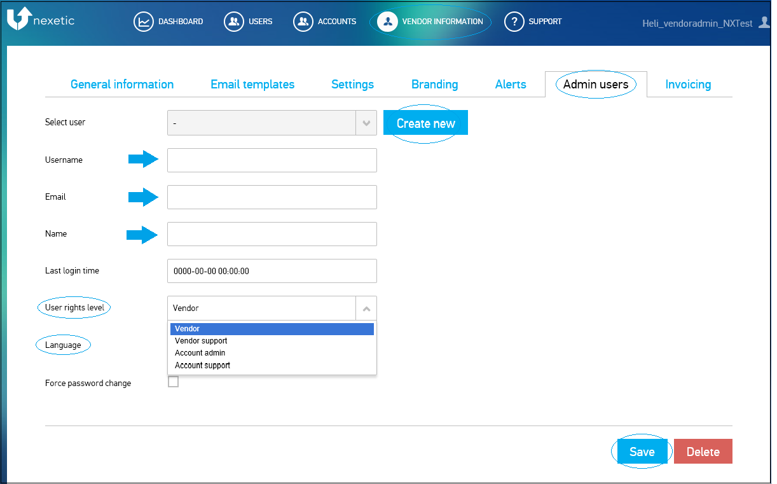Screen dimensions: 777x484
Task: Choose Account admin option
Action: click(x=272, y=353)
